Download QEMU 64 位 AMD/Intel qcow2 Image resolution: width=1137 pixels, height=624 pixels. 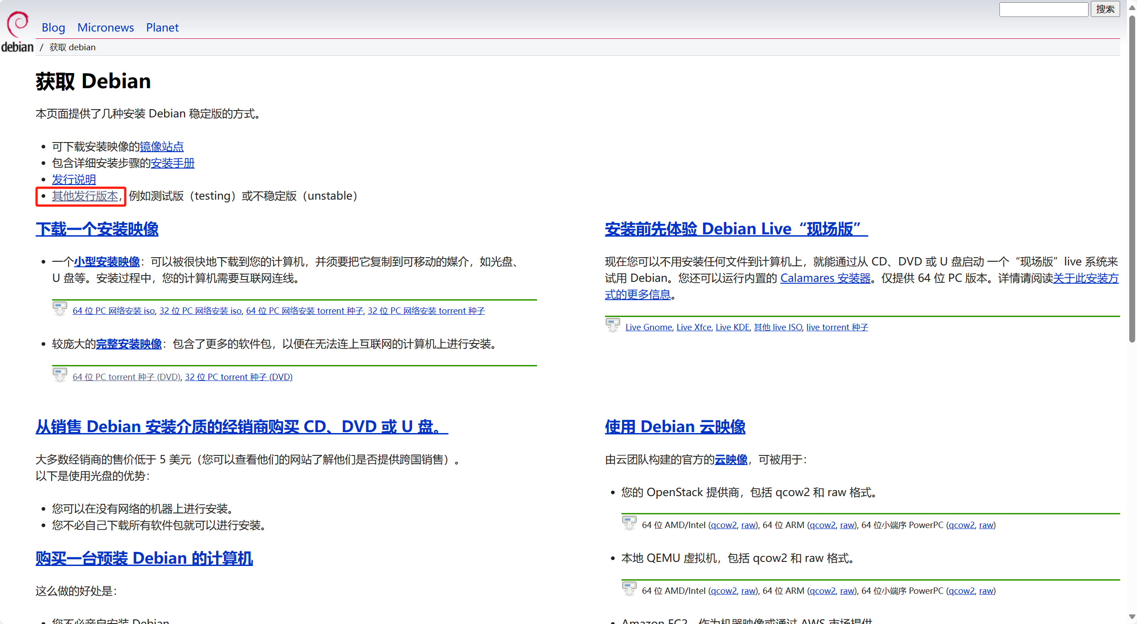tap(724, 591)
